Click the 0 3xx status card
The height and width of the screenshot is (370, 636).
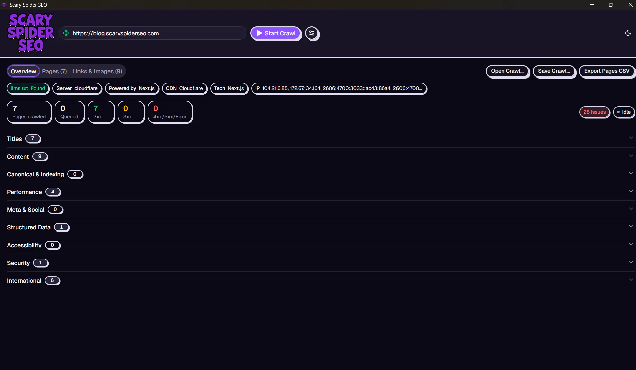coord(131,112)
